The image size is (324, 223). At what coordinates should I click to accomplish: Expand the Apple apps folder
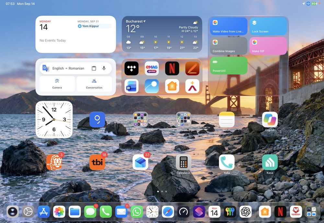pyautogui.click(x=140, y=119)
